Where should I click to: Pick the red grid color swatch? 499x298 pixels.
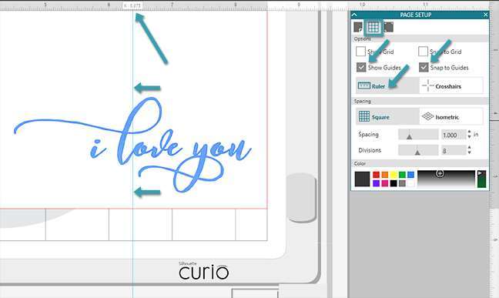click(376, 175)
